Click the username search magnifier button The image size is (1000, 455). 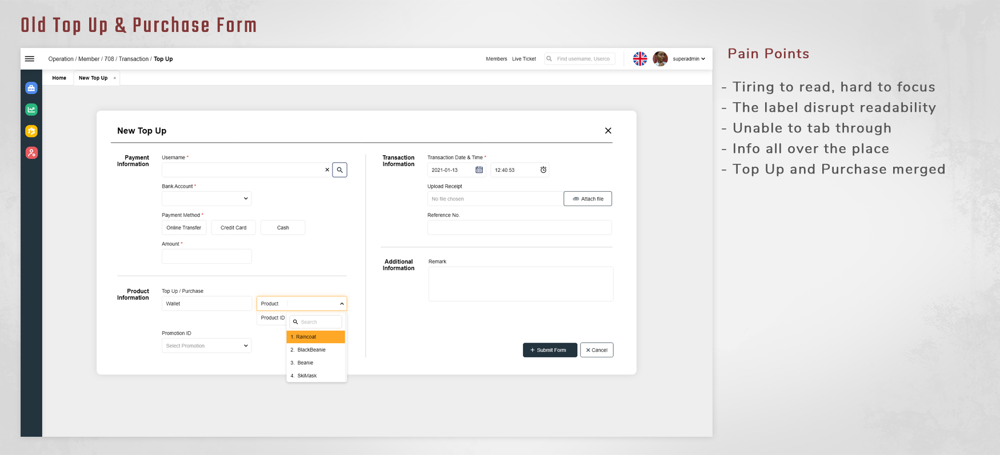click(x=339, y=170)
